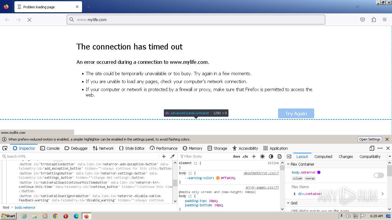
Task: Click the browser forward arrow
Action: pyautogui.click(x=18, y=20)
